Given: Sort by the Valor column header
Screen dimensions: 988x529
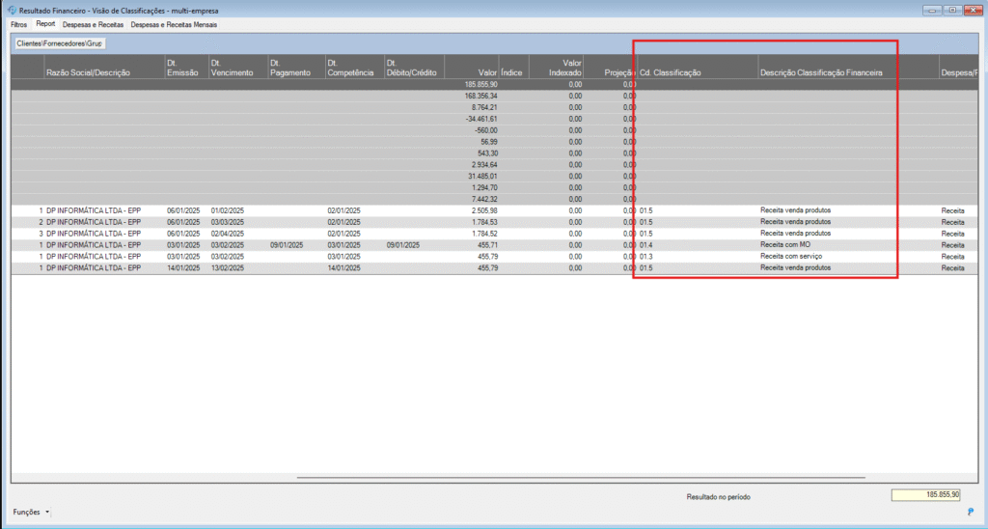Looking at the screenshot, I should [x=486, y=72].
